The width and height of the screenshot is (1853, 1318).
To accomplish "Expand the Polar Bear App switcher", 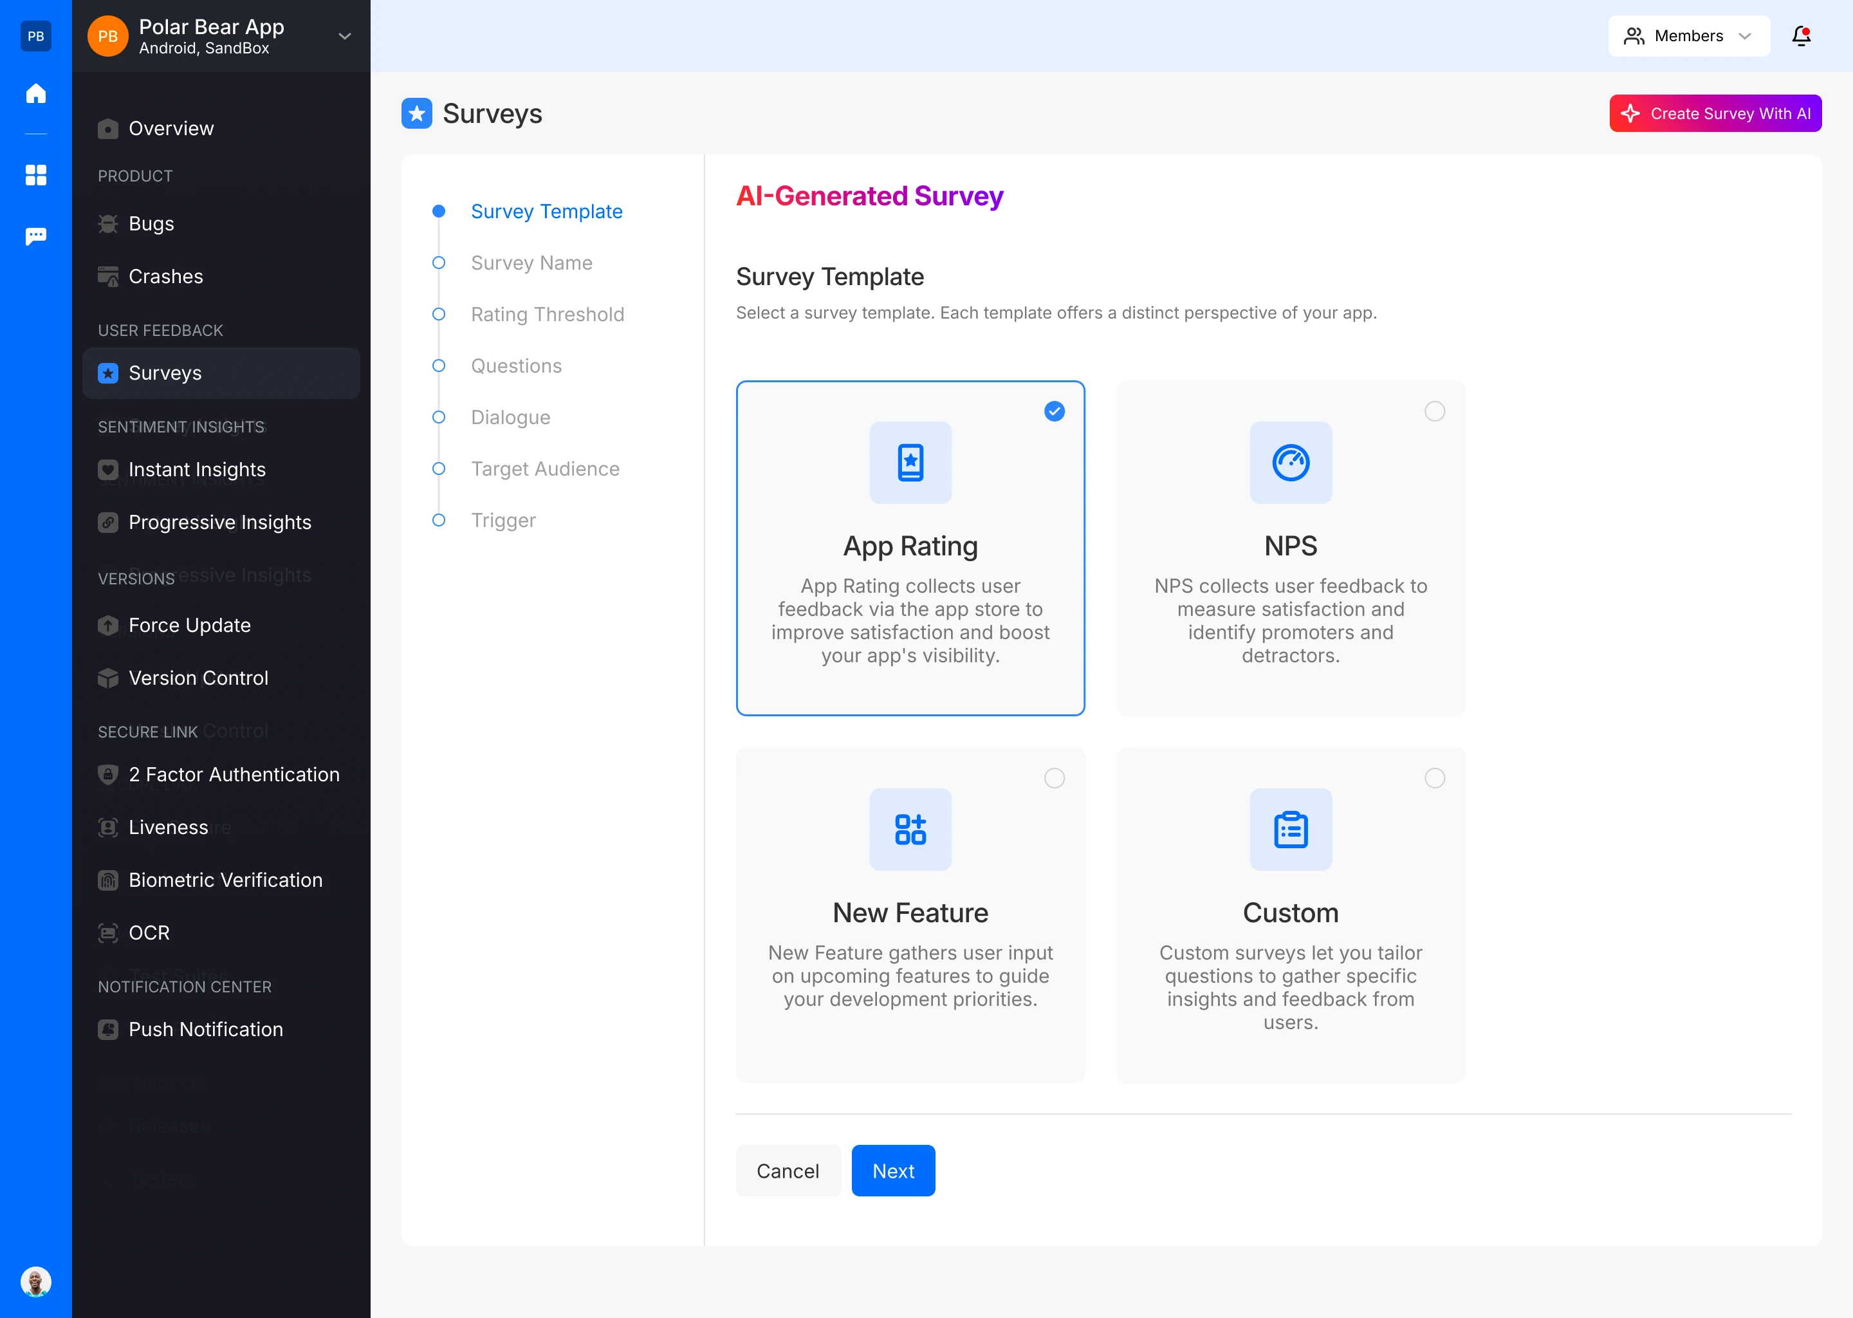I will tap(344, 35).
